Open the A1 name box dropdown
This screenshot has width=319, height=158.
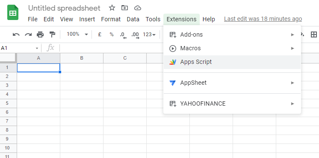(37, 48)
